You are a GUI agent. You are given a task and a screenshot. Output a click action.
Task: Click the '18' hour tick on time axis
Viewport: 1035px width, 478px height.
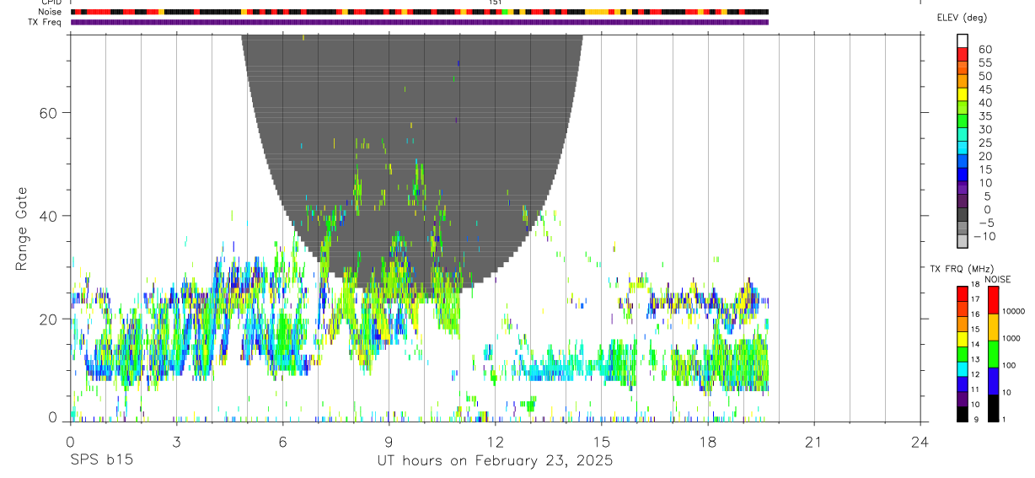708,442
